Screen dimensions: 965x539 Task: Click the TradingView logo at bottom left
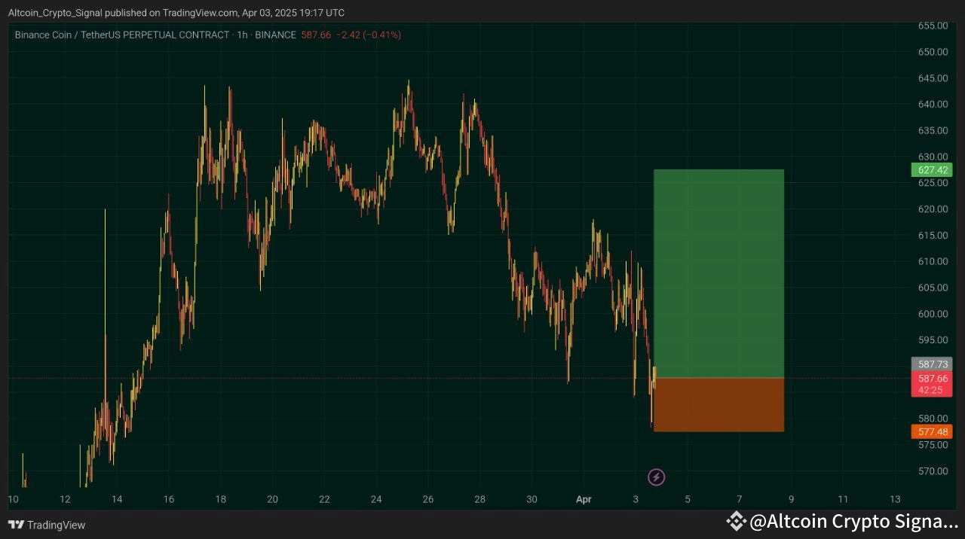pos(47,525)
